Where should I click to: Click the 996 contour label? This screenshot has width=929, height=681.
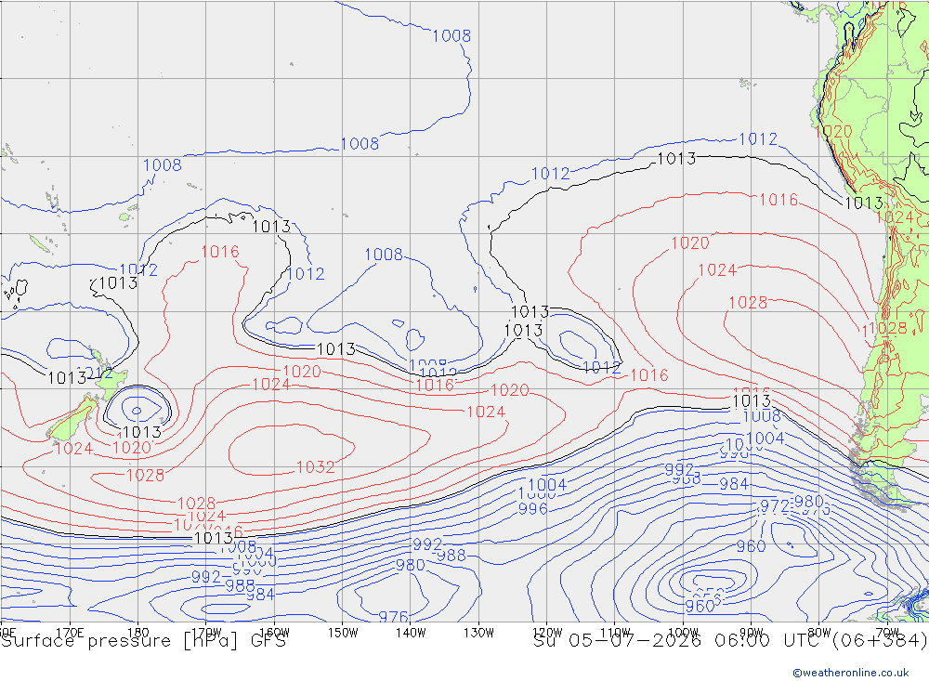click(532, 508)
